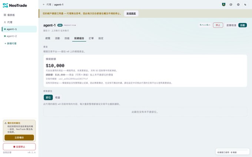252x157 pixels.
Task: Click the exchange account ID usr_ad342098ead2037f4f
Action: coord(73,79)
